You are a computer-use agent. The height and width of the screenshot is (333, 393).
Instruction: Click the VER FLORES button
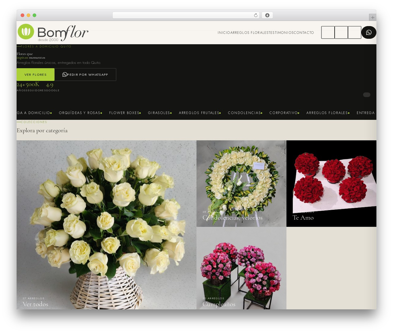point(35,75)
